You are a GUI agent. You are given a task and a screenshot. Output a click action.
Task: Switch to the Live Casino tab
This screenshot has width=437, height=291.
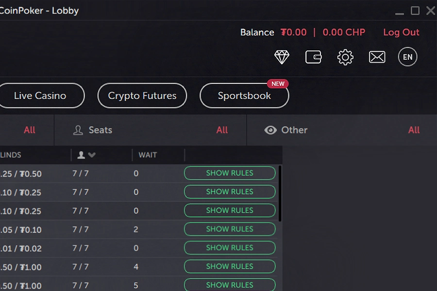click(x=40, y=96)
